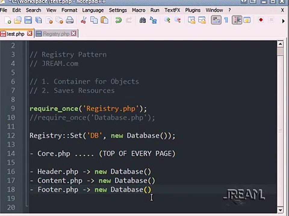
Task: Click the vertical scrollbar thumb
Action: point(280,51)
